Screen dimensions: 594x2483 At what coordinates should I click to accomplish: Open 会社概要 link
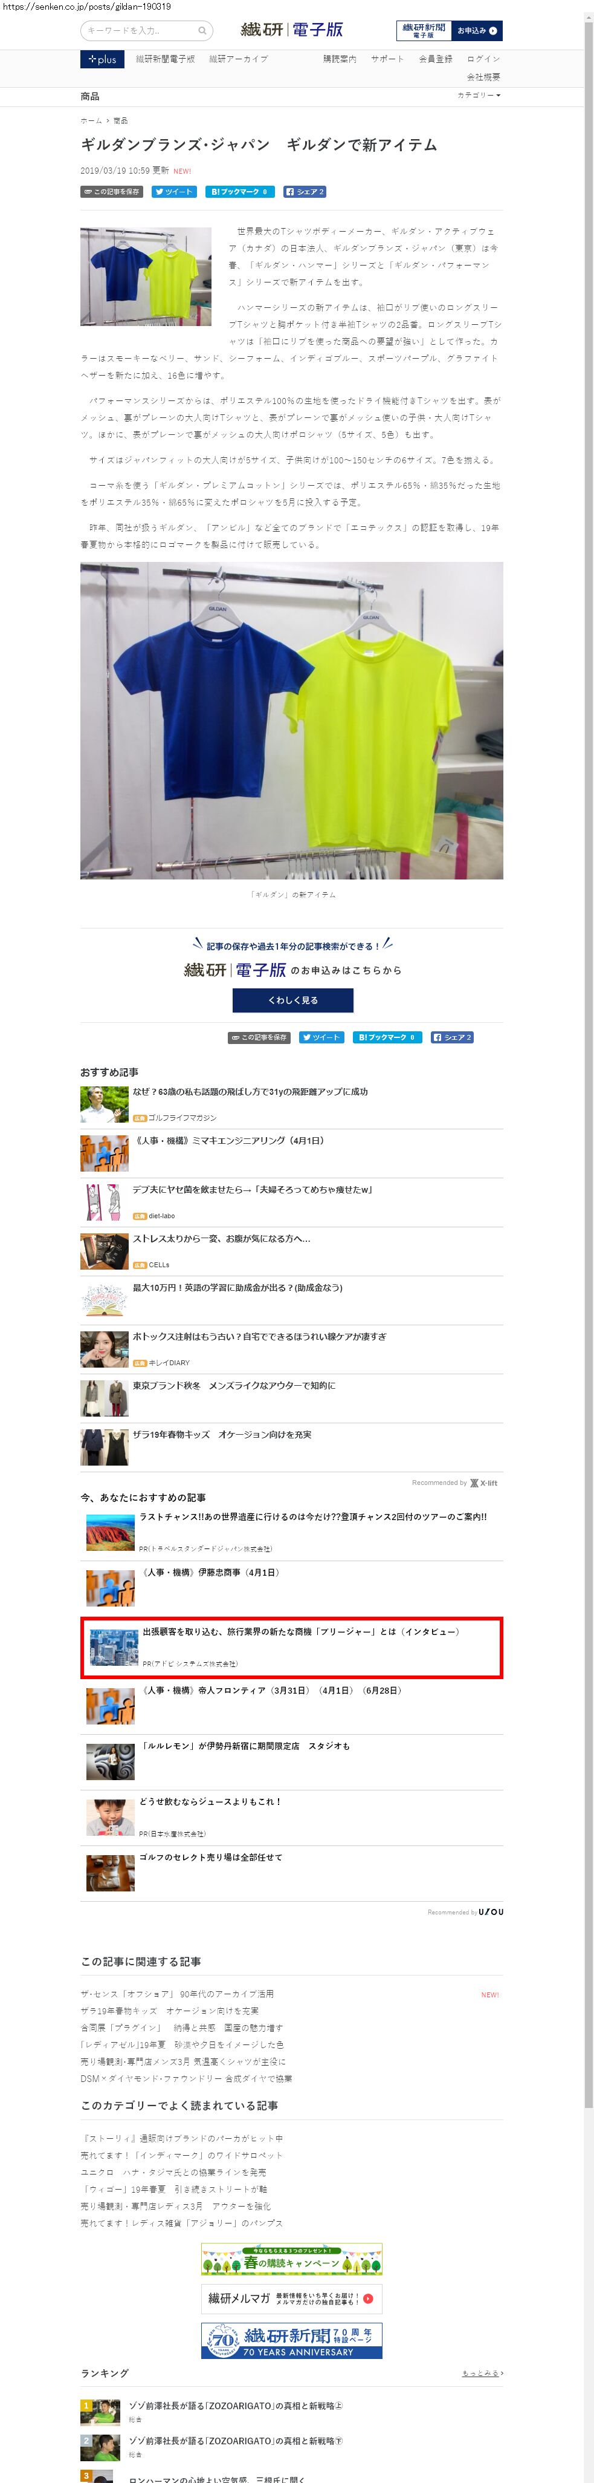click(x=483, y=77)
